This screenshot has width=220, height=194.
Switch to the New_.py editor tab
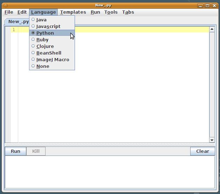[18, 22]
